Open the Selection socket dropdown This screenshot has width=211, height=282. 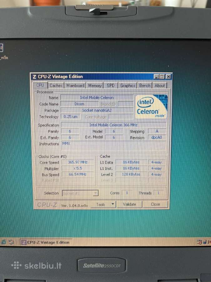coord(80,193)
